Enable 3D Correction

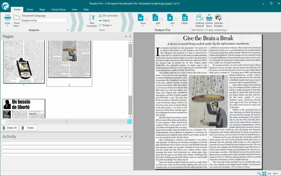108,15
